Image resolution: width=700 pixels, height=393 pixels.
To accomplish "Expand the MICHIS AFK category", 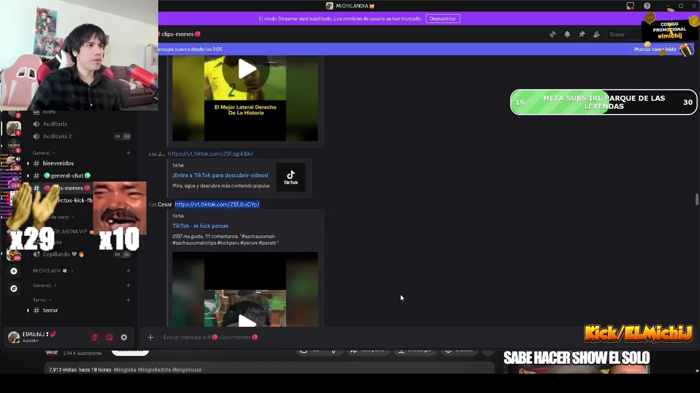I will (52, 271).
